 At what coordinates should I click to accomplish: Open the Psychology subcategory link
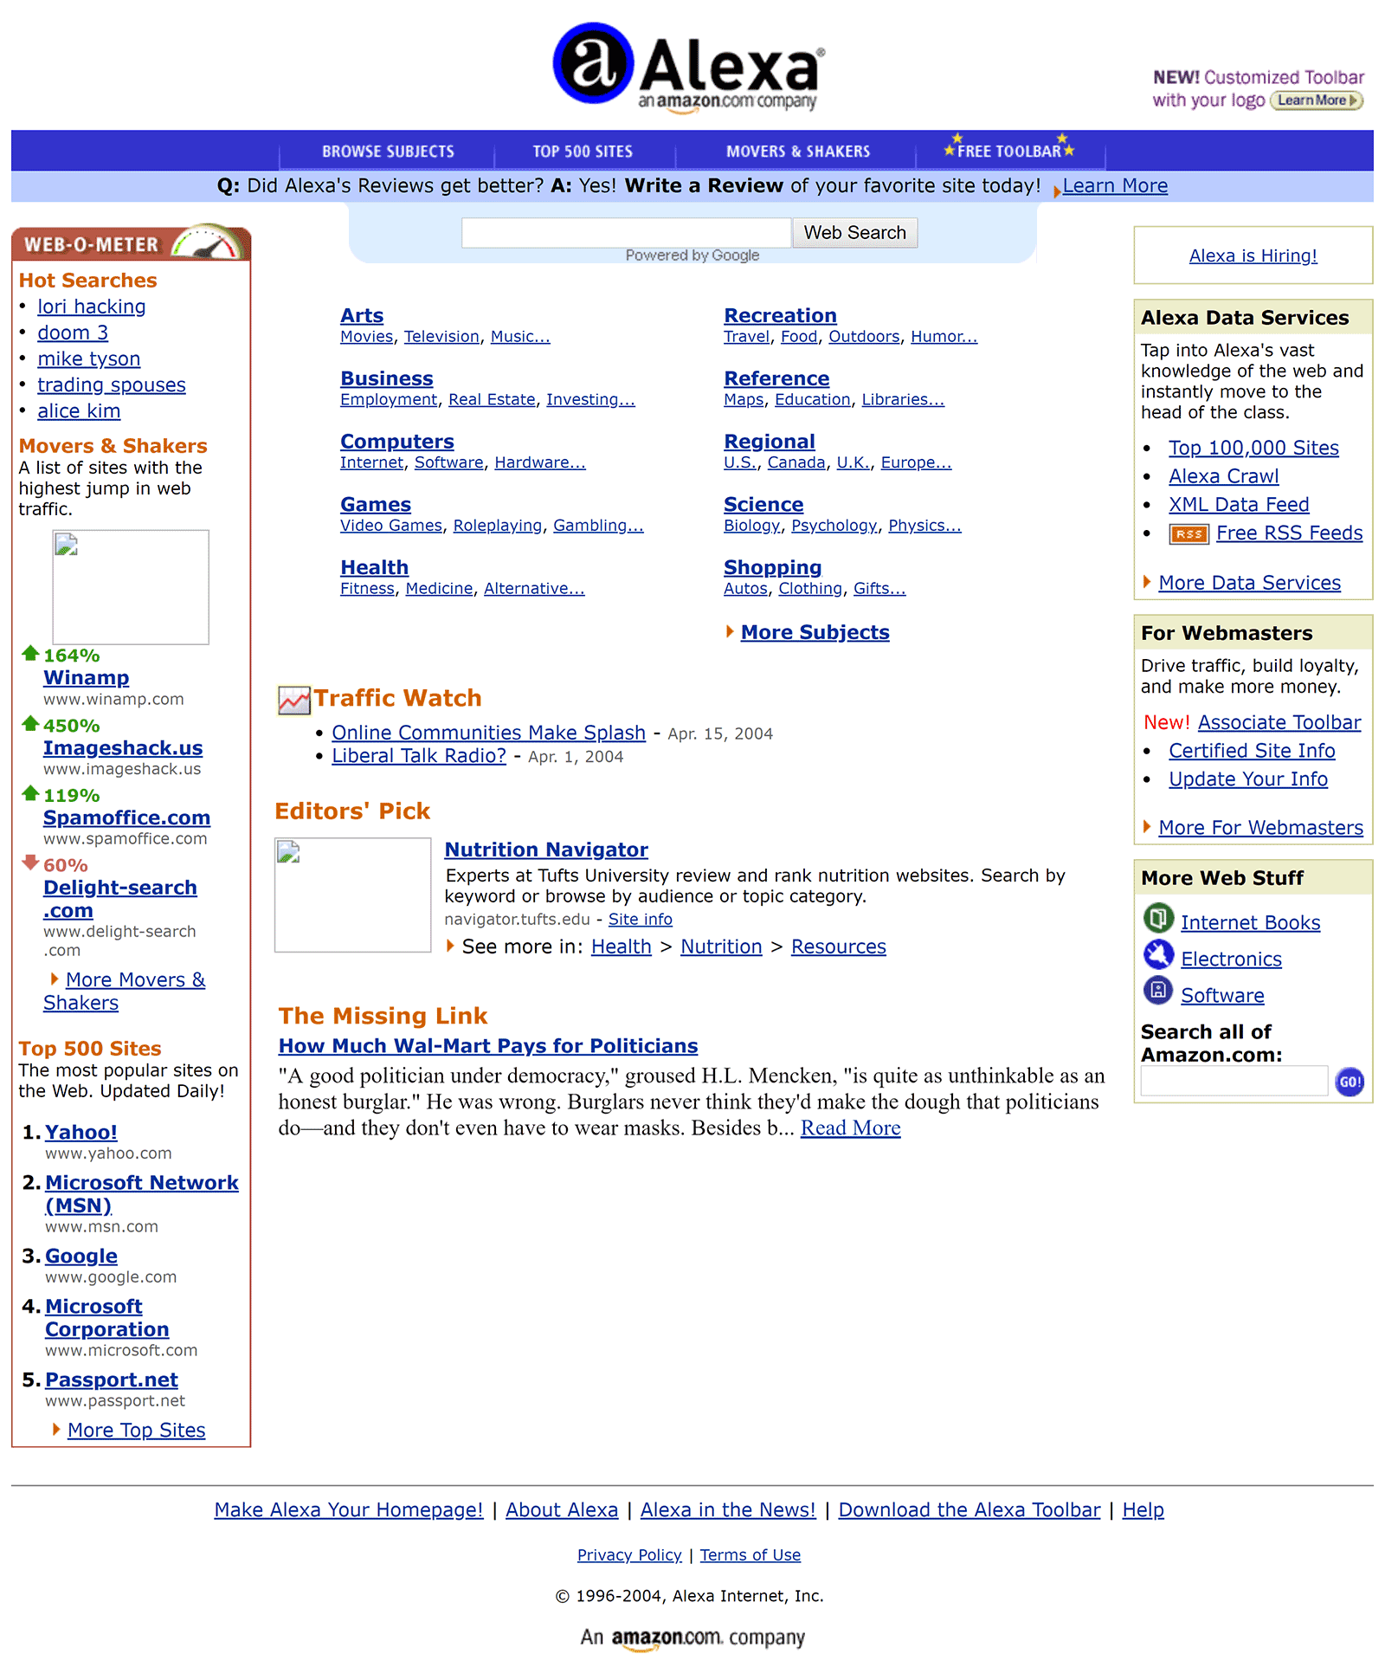(x=834, y=526)
